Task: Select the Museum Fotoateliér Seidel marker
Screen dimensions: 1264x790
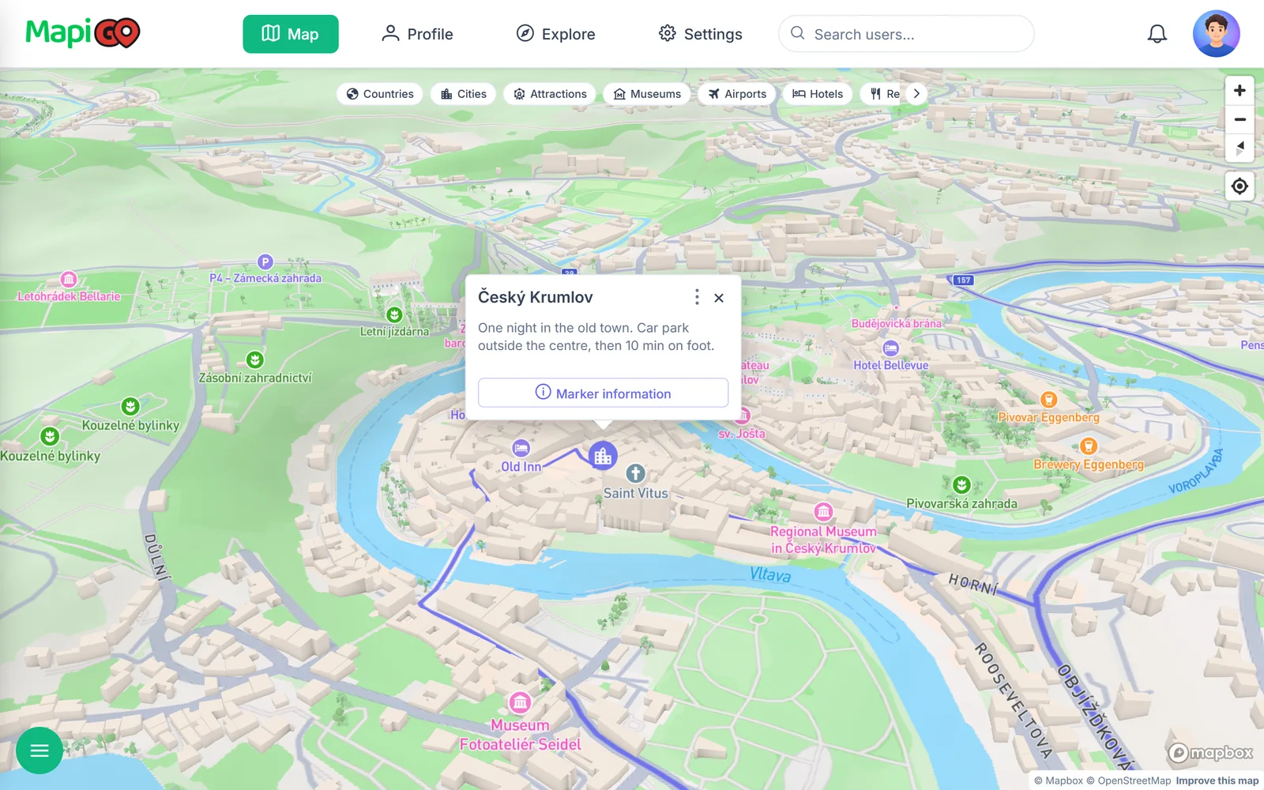Action: (520, 702)
